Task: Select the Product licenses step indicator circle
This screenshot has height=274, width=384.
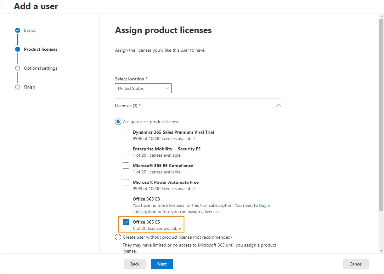Action: (18, 49)
